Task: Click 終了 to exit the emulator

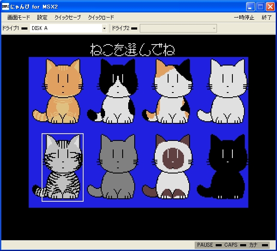Action: (x=266, y=18)
